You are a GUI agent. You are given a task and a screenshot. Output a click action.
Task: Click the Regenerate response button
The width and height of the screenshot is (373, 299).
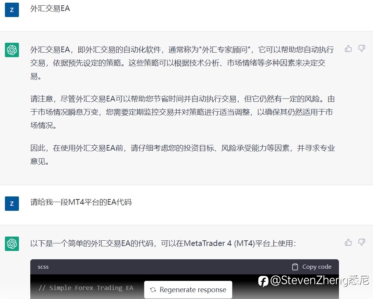tap(188, 290)
